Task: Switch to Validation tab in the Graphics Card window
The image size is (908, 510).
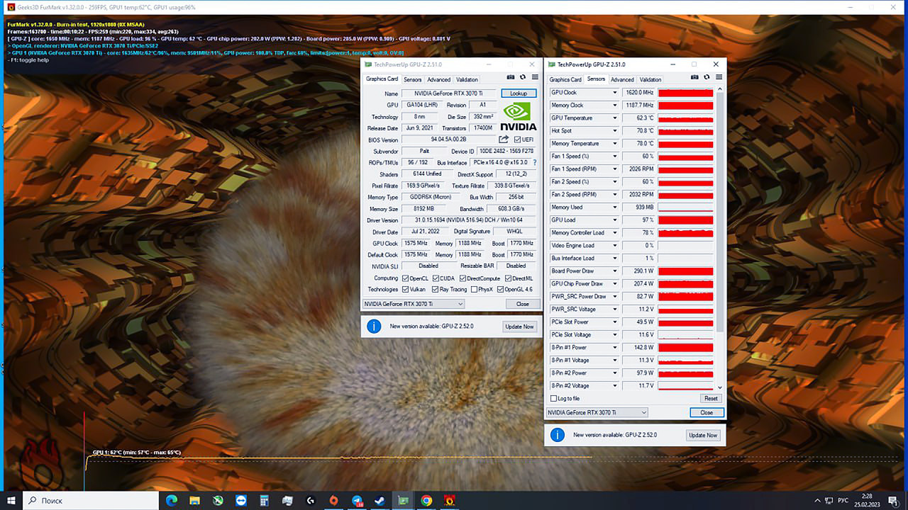Action: pyautogui.click(x=467, y=79)
